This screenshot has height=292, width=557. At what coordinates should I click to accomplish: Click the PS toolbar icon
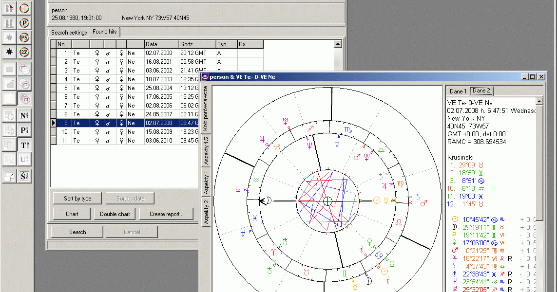(x=23, y=37)
